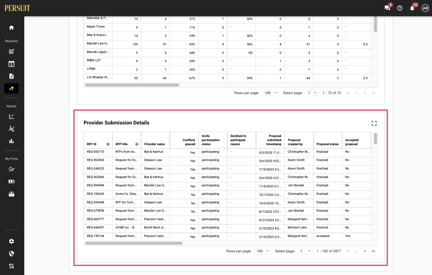The image size is (432, 275).
Task: Open Rows per page dropdown in upper table
Action: (x=270, y=93)
